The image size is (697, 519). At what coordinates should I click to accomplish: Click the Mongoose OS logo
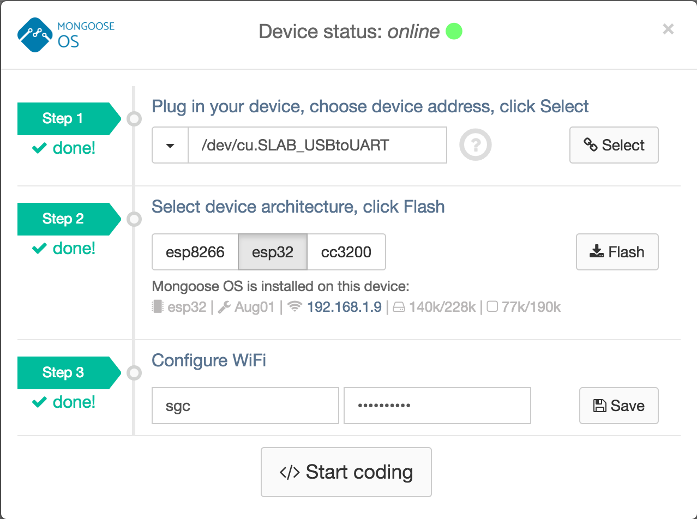pos(66,34)
